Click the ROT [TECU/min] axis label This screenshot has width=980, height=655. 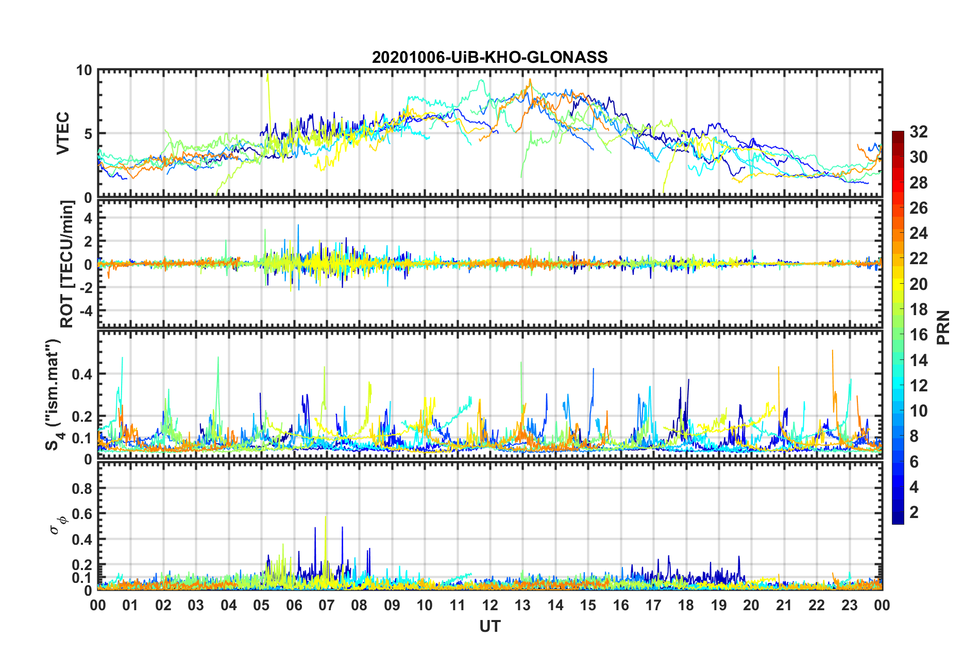(x=67, y=264)
